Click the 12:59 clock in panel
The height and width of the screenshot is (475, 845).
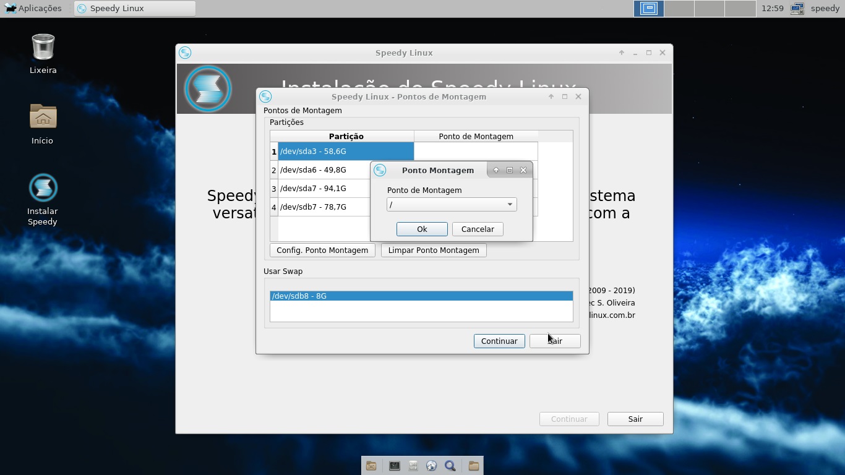click(773, 9)
